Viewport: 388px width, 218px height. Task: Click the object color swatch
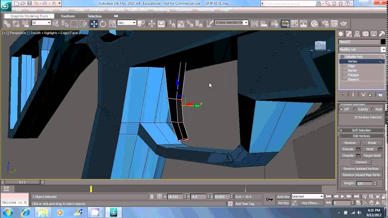coord(383,42)
